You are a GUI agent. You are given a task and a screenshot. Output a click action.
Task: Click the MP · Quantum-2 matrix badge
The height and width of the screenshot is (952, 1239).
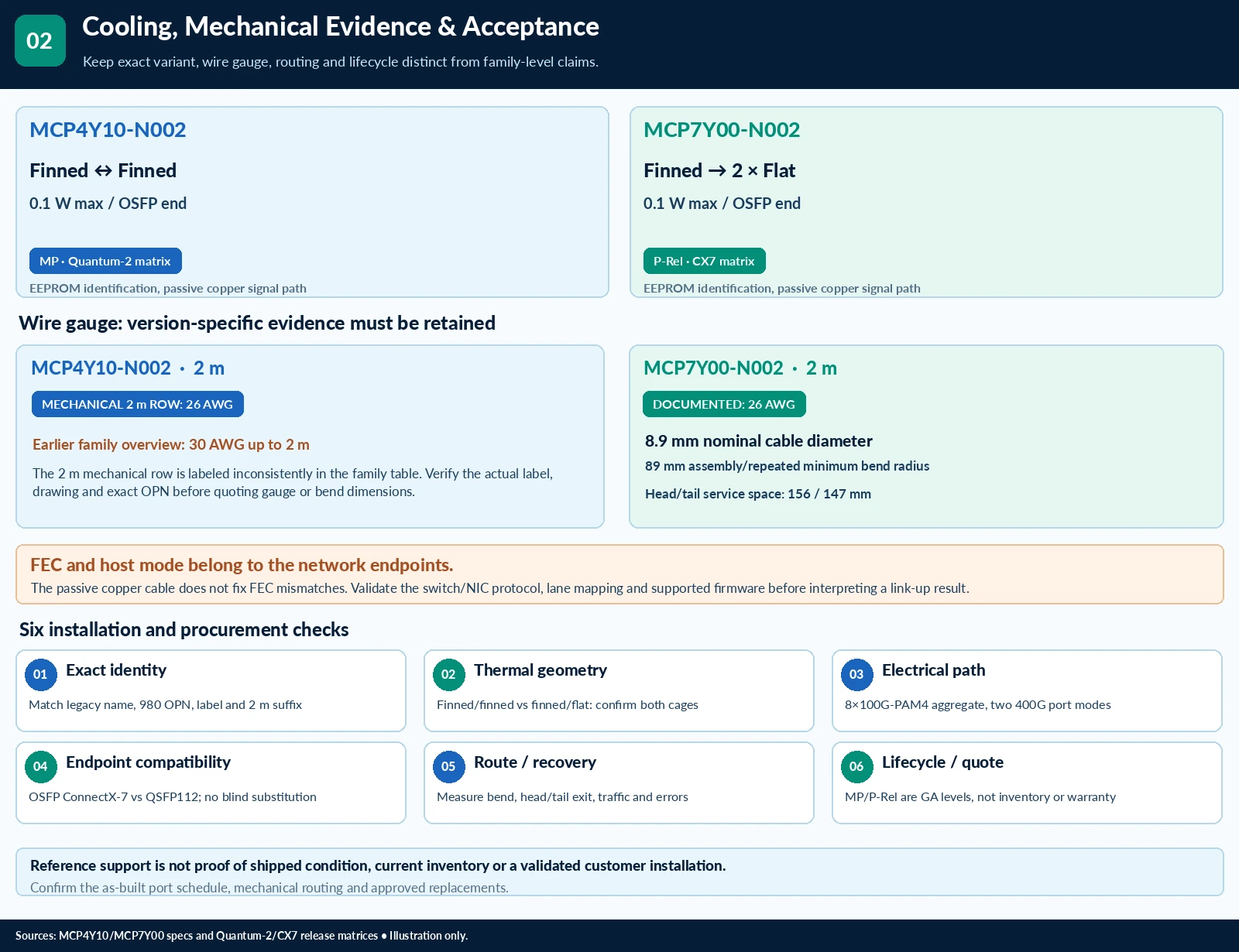coord(105,261)
